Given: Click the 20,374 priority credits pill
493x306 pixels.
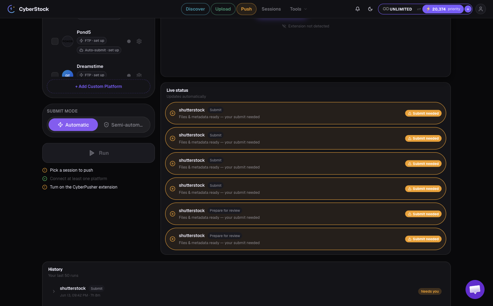Looking at the screenshot, I should [x=443, y=9].
